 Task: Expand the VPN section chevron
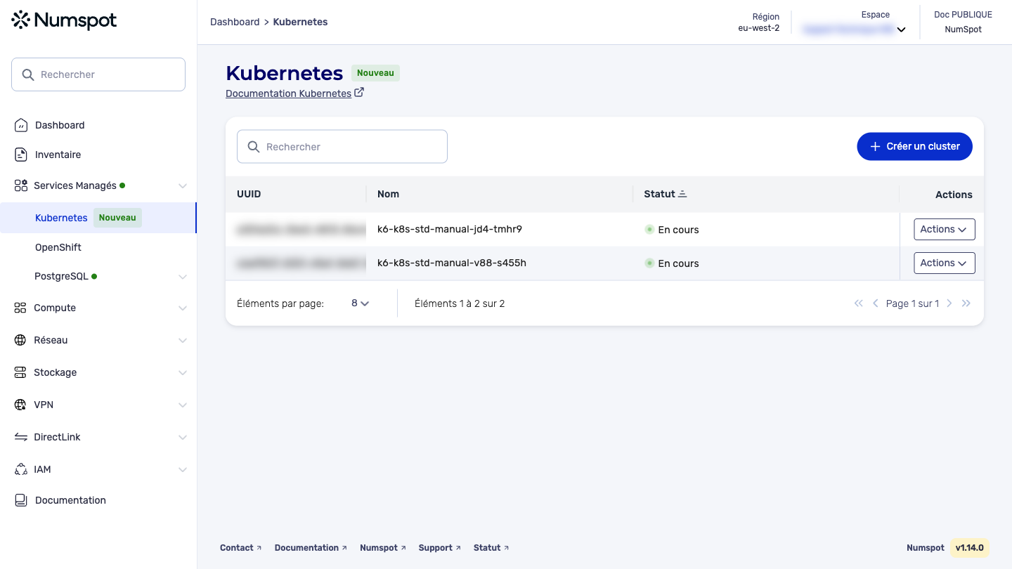(183, 405)
